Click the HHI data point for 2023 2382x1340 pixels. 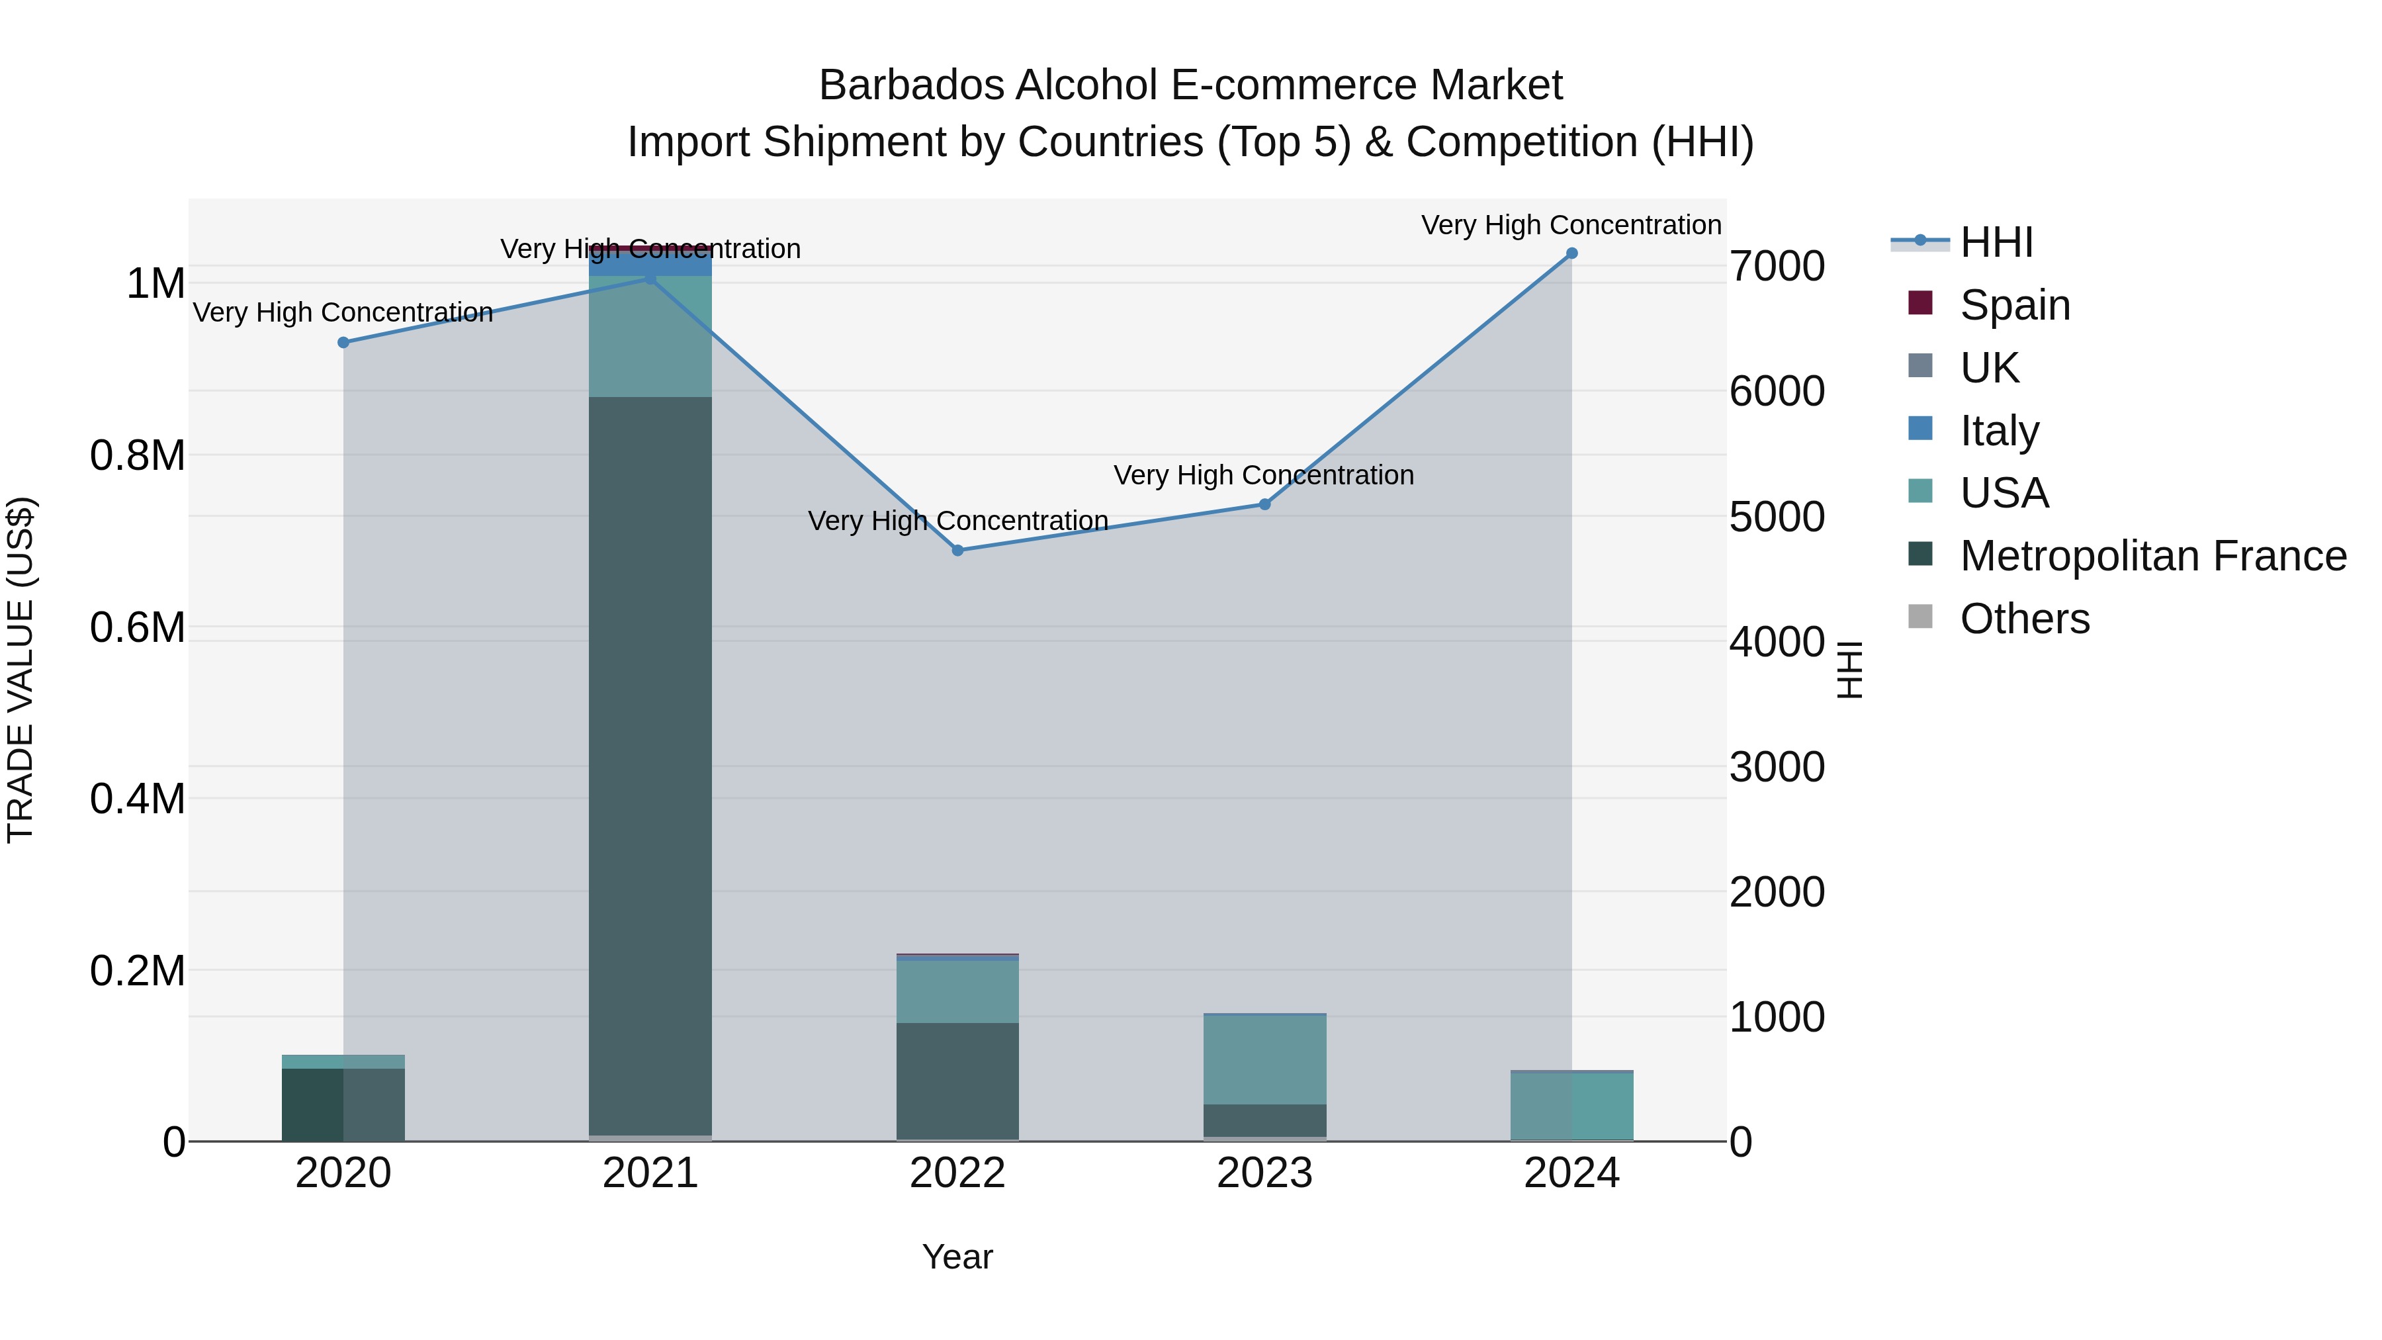point(1265,504)
